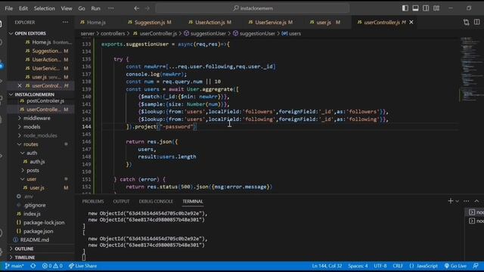
Task: Expand the node_modules folder
Action: tap(40, 135)
